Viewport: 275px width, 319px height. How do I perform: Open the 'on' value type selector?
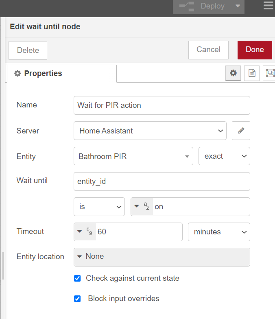point(142,207)
